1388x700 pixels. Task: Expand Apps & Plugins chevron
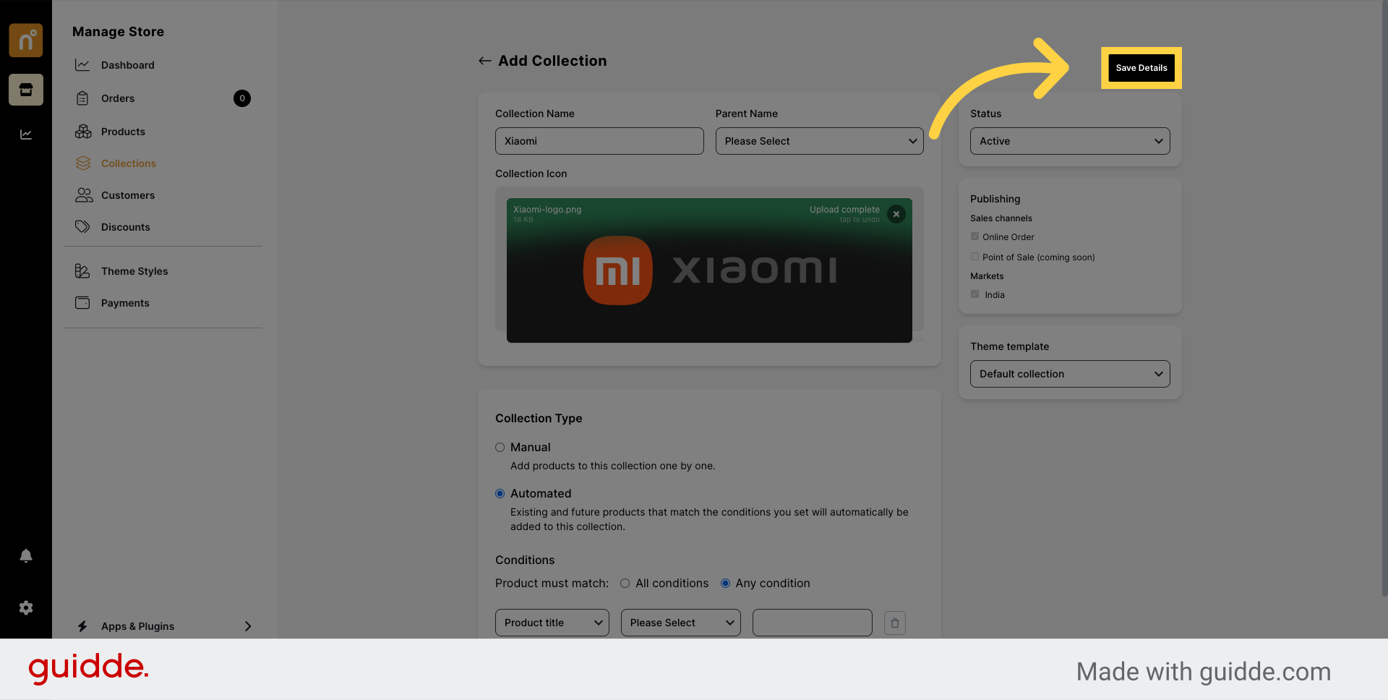248,626
